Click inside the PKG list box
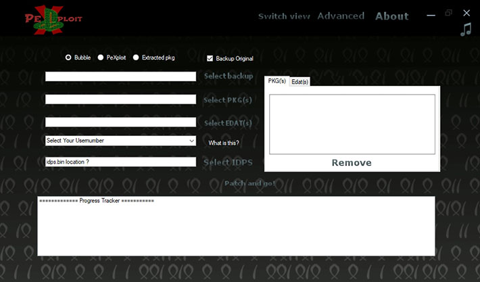This screenshot has height=282, width=480. (352, 124)
